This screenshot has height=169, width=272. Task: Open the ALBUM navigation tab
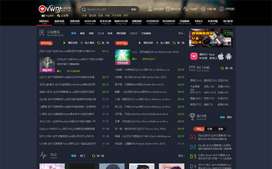pyautogui.click(x=213, y=22)
